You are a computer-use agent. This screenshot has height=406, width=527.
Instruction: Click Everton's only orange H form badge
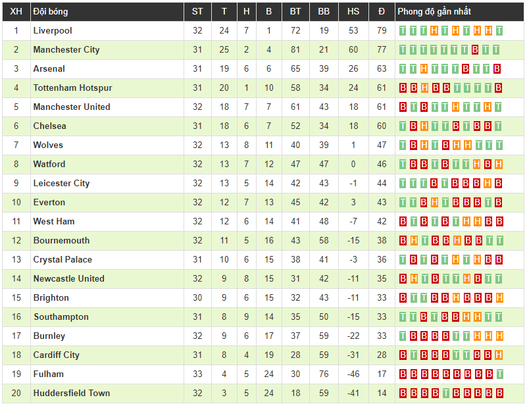[435, 203]
